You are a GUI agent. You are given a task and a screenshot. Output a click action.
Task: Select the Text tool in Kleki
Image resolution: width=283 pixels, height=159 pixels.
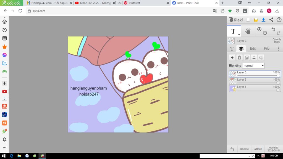(233, 31)
